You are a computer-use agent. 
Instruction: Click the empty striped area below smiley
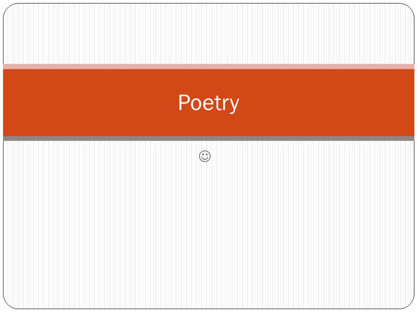coord(209,234)
